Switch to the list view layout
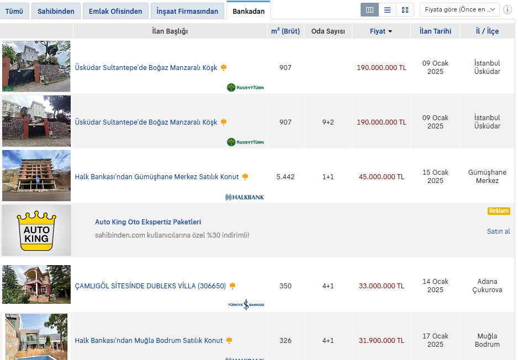518x360 pixels. click(387, 10)
